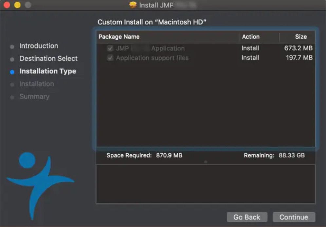Click the package installer icon in title bar
This screenshot has width=326, height=227.
pyautogui.click(x=133, y=5)
